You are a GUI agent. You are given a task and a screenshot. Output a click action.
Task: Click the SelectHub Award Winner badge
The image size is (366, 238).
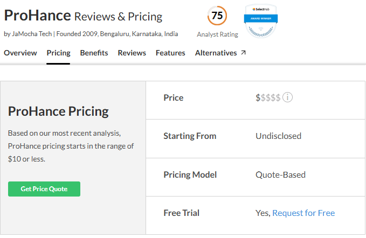[x=261, y=21]
